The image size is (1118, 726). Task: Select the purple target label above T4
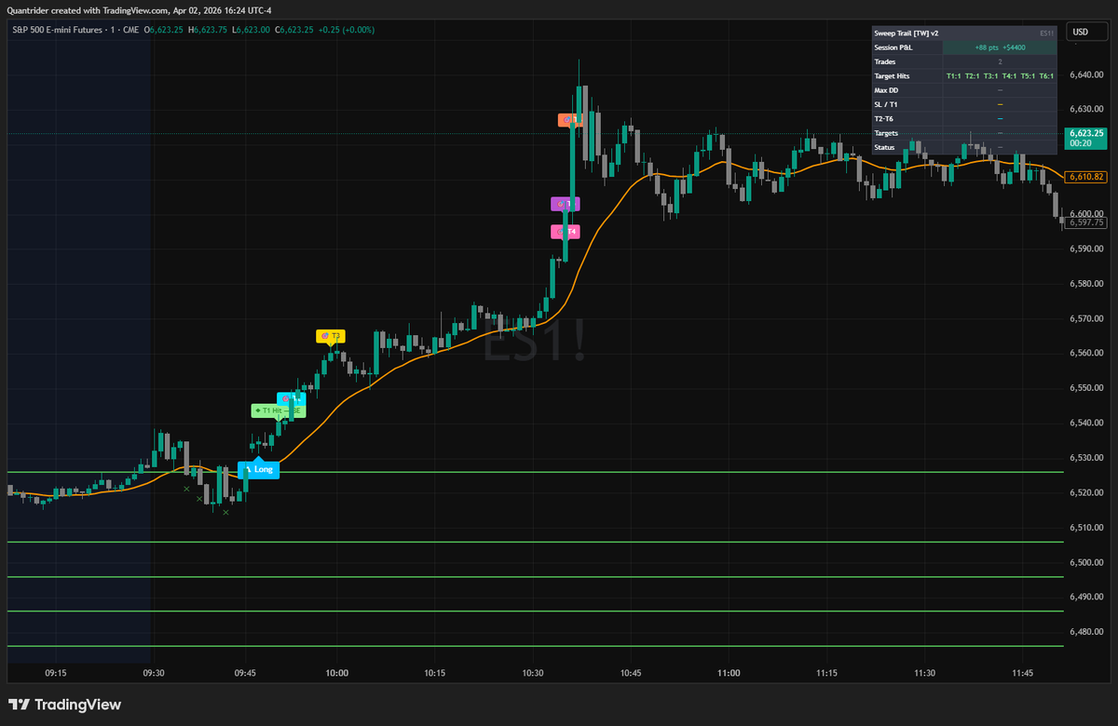tap(566, 204)
